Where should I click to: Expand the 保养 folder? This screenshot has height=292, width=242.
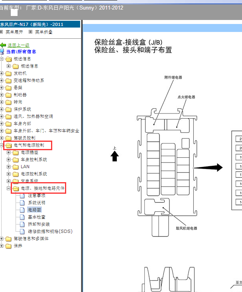click(x=1, y=246)
